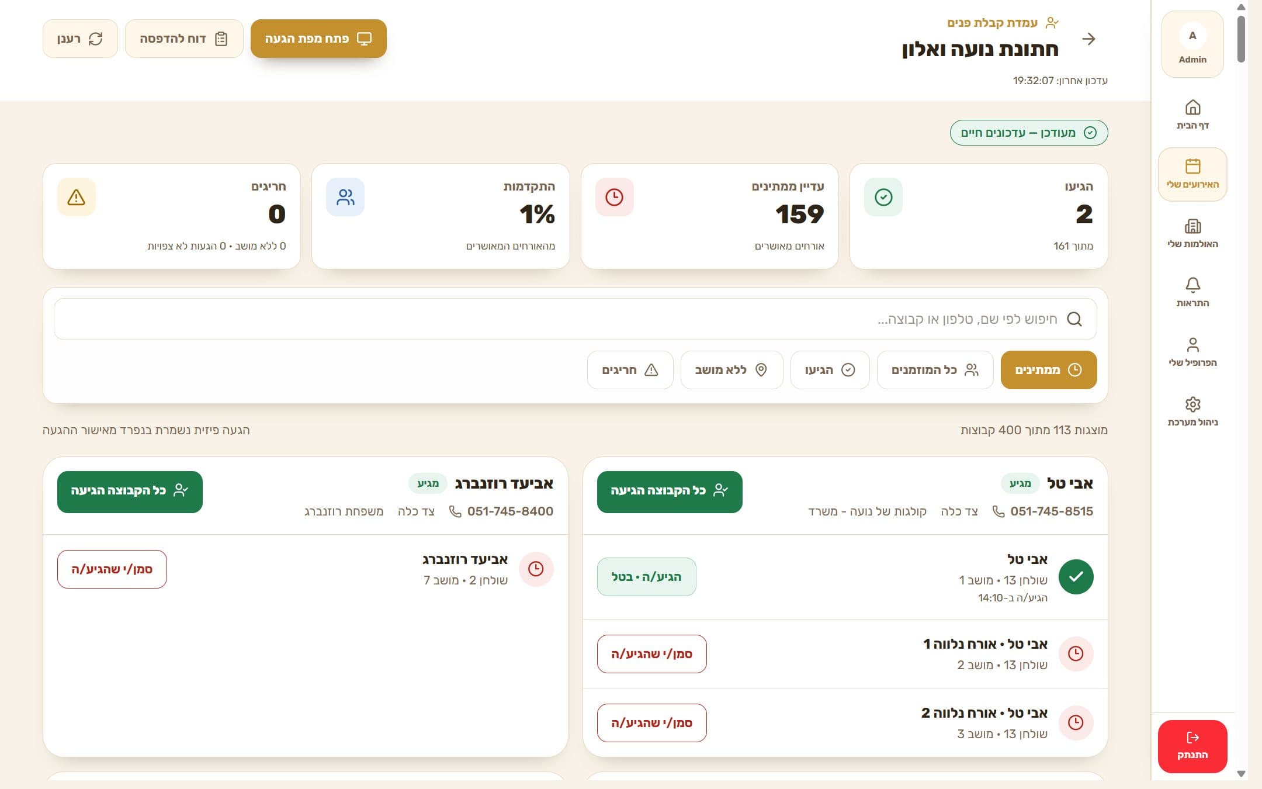Select the ממתינים filter tab
1262x789 pixels.
(x=1049, y=370)
